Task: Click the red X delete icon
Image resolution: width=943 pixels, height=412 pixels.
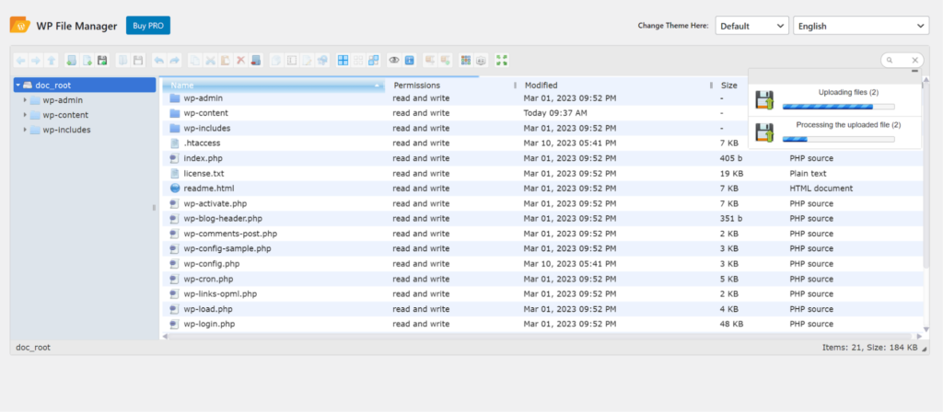Action: (x=240, y=61)
